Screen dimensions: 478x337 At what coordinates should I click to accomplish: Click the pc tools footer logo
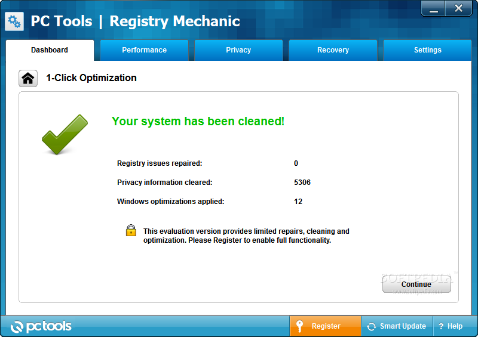click(x=41, y=326)
